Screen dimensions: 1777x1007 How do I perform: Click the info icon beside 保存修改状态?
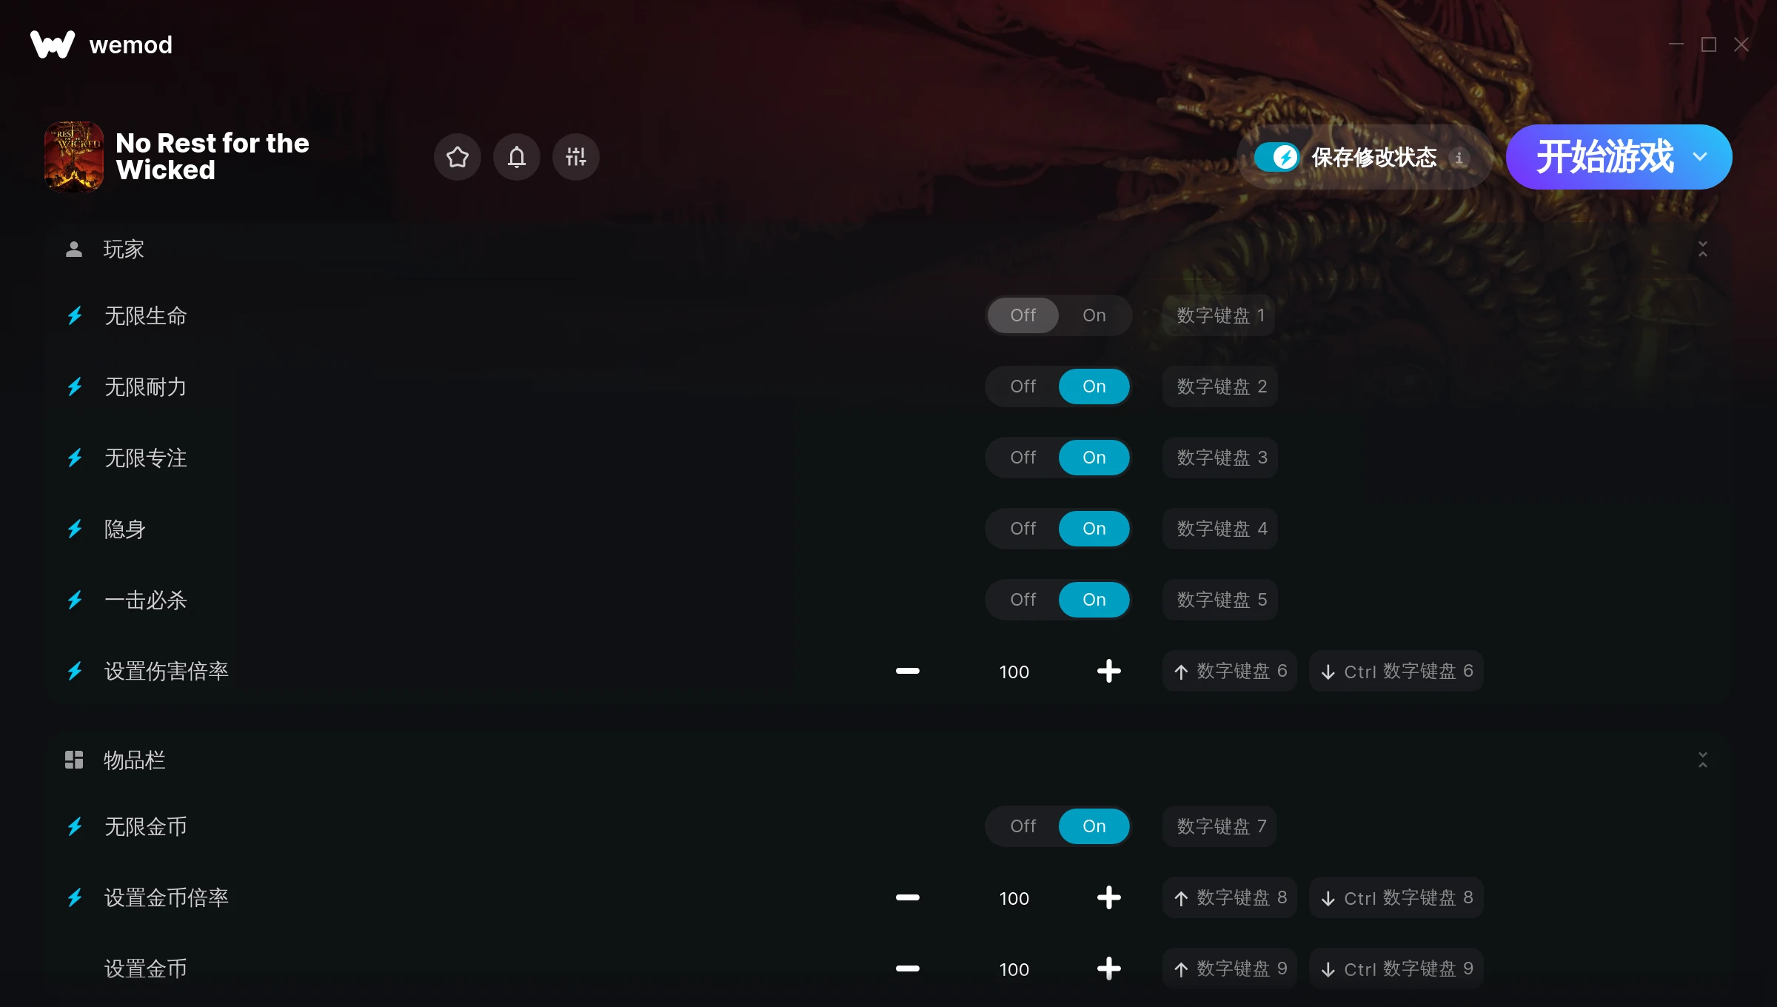1459,158
